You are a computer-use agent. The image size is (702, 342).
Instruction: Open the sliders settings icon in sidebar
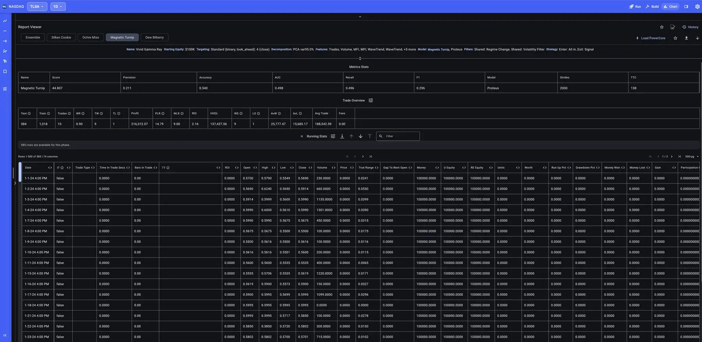(5, 89)
